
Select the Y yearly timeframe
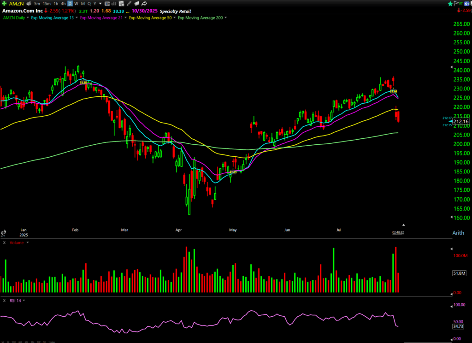(x=95, y=4)
